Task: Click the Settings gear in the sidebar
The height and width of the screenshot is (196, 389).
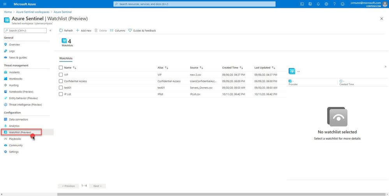Action: click(x=6, y=152)
